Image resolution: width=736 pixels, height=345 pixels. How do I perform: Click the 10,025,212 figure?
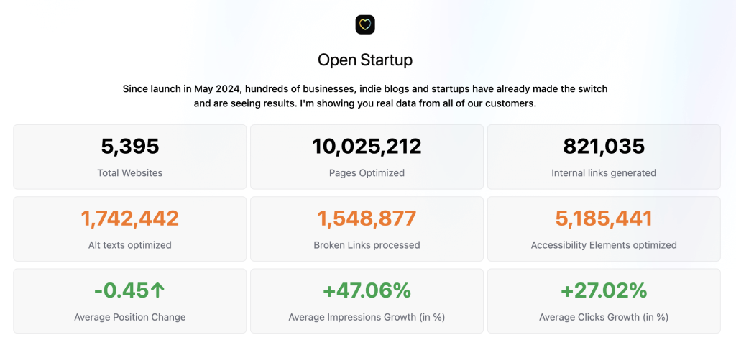coord(367,147)
